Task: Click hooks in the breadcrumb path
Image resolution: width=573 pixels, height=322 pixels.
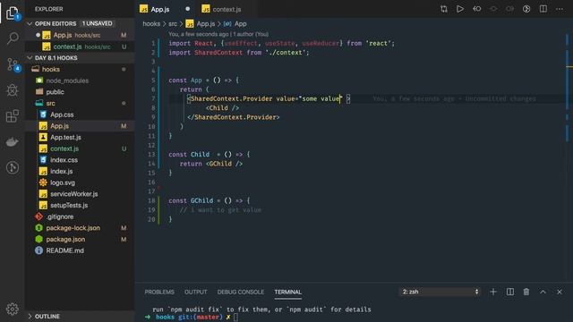Action: 151,24
